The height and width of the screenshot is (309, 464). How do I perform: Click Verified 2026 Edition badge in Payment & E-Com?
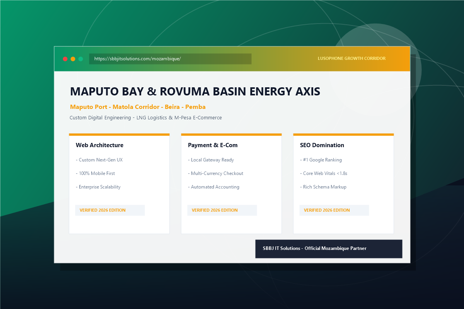(222, 210)
